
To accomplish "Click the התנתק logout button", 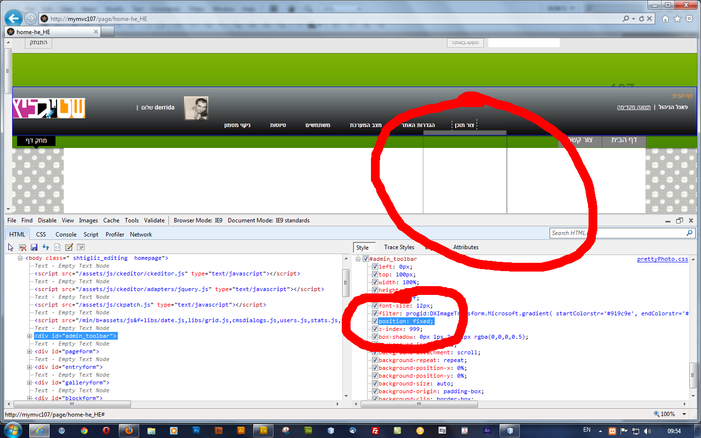I will click(38, 43).
